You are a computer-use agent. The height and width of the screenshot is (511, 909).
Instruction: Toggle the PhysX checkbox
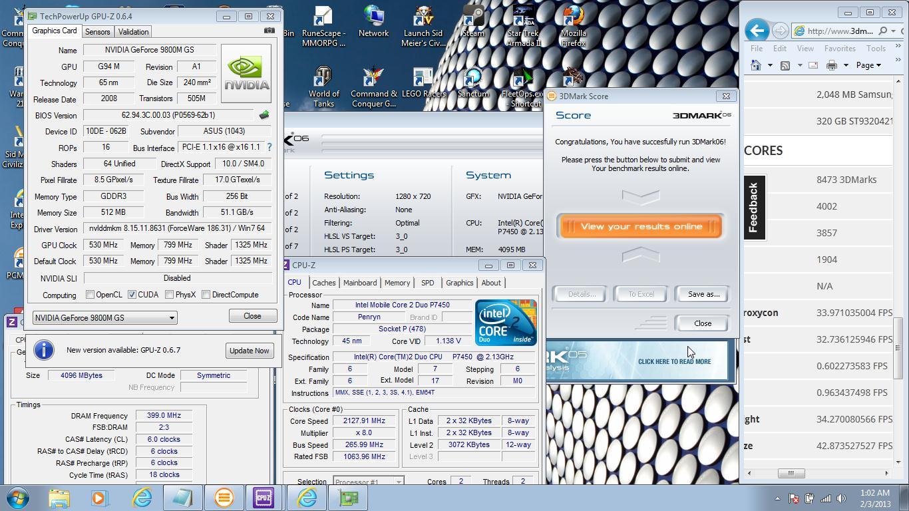pos(169,295)
